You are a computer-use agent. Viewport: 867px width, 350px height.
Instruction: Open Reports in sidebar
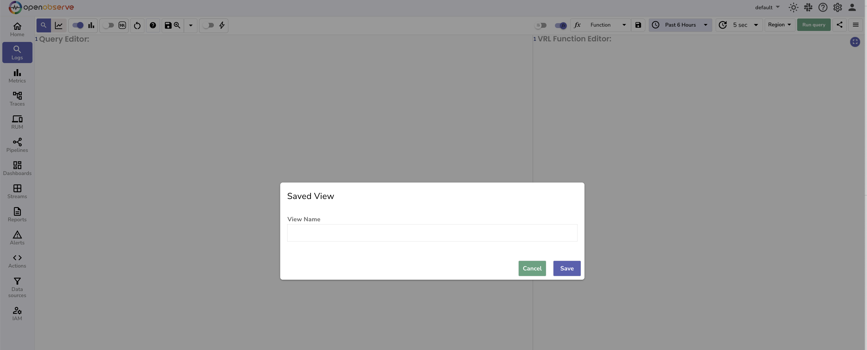pyautogui.click(x=17, y=215)
